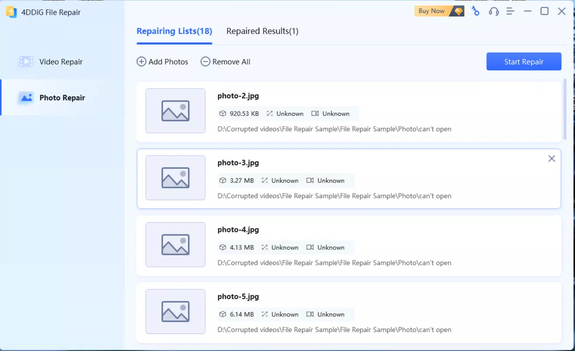
Task: Switch to the Repairing Lists(18) tab
Action: click(174, 31)
